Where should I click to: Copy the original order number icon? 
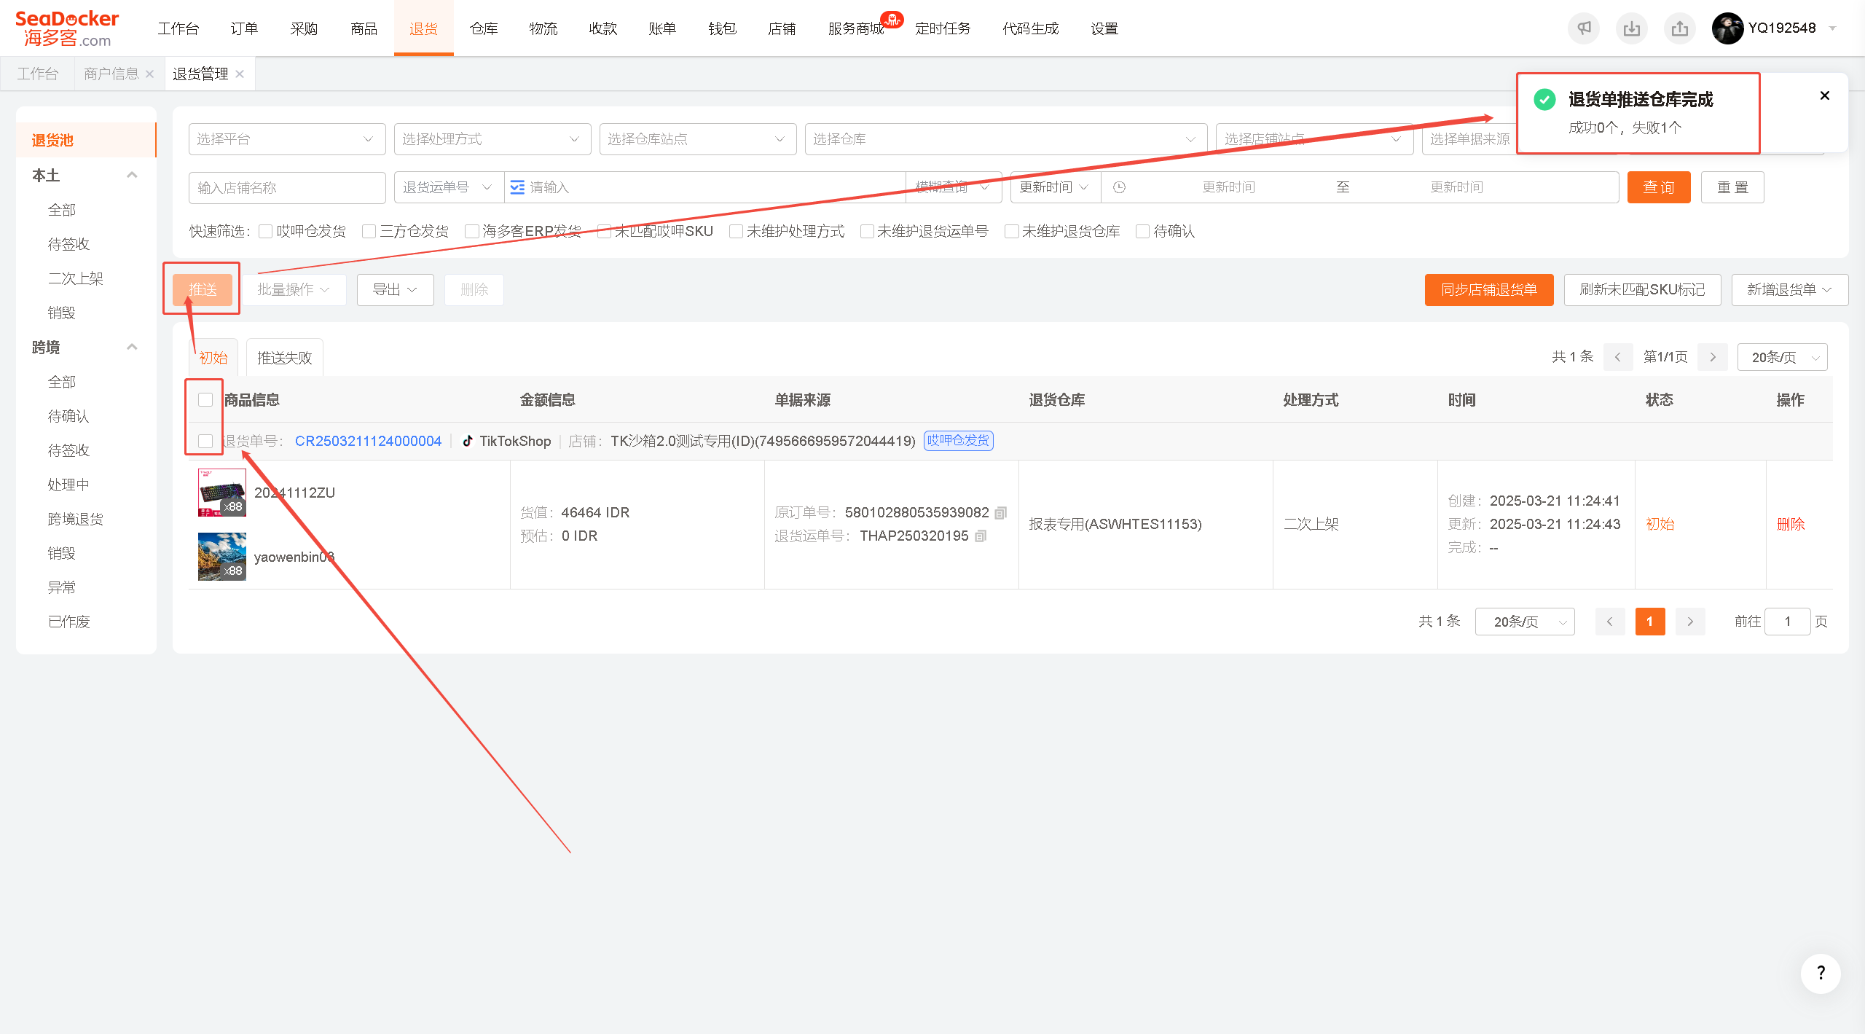pyautogui.click(x=1001, y=513)
